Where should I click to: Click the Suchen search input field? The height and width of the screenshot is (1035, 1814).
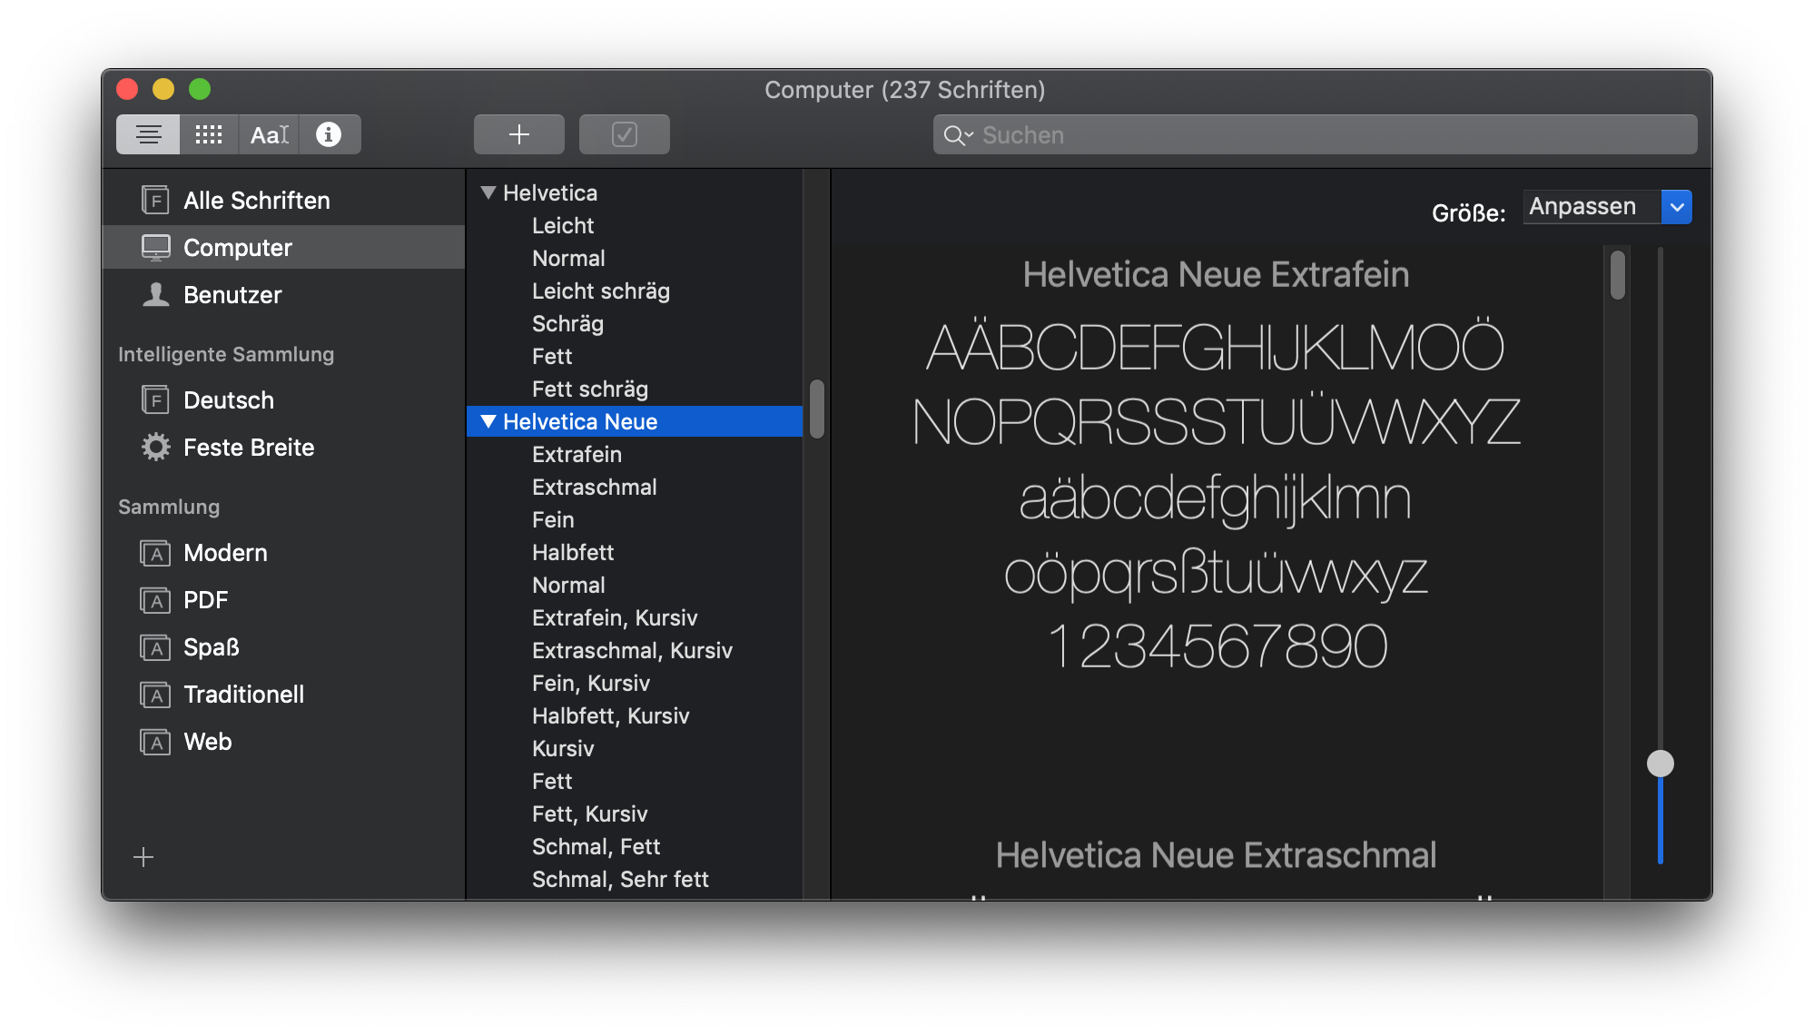point(1316,134)
